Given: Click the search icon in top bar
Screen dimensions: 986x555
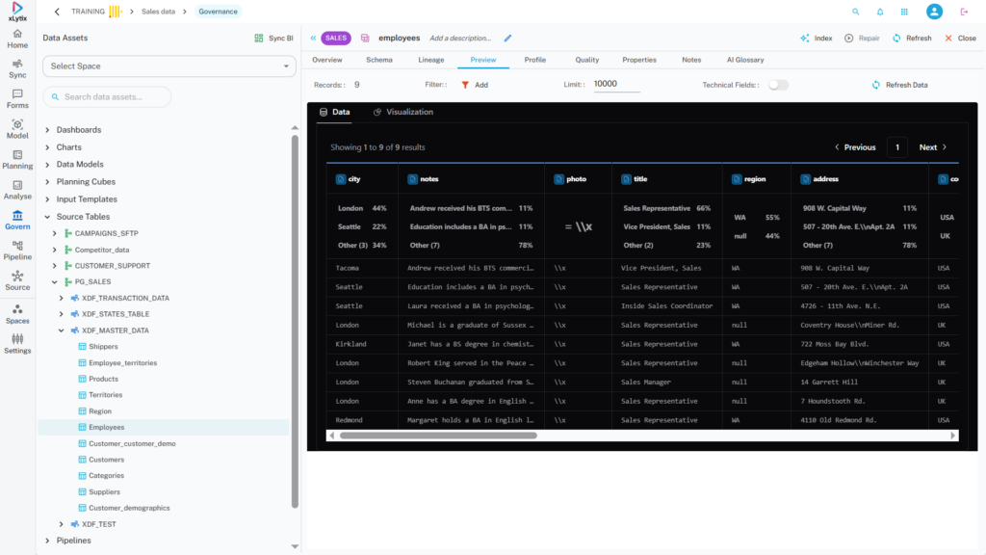Looking at the screenshot, I should pyautogui.click(x=855, y=12).
